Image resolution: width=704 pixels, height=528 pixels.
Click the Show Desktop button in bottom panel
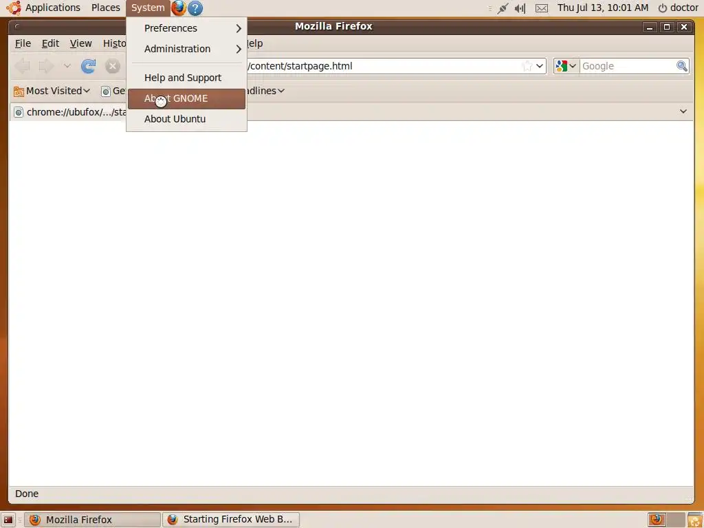[x=8, y=520]
